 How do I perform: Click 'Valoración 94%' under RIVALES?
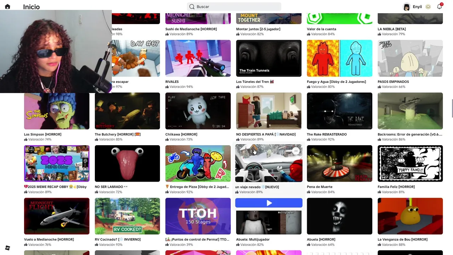point(179,87)
